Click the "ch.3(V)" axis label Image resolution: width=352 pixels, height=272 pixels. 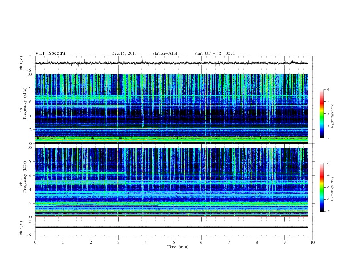tap(21, 228)
